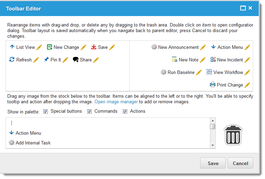The image size is (265, 179).
Task: Select Action Menu in the palette list
Action: point(28,133)
